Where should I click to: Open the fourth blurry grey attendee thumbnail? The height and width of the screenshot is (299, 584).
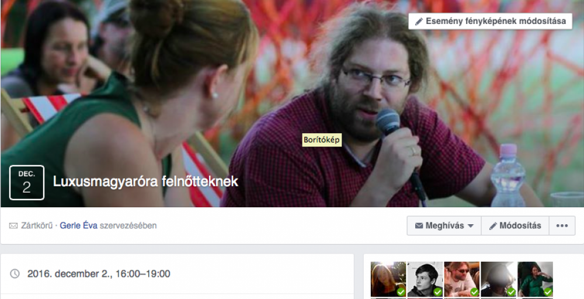coord(498,279)
